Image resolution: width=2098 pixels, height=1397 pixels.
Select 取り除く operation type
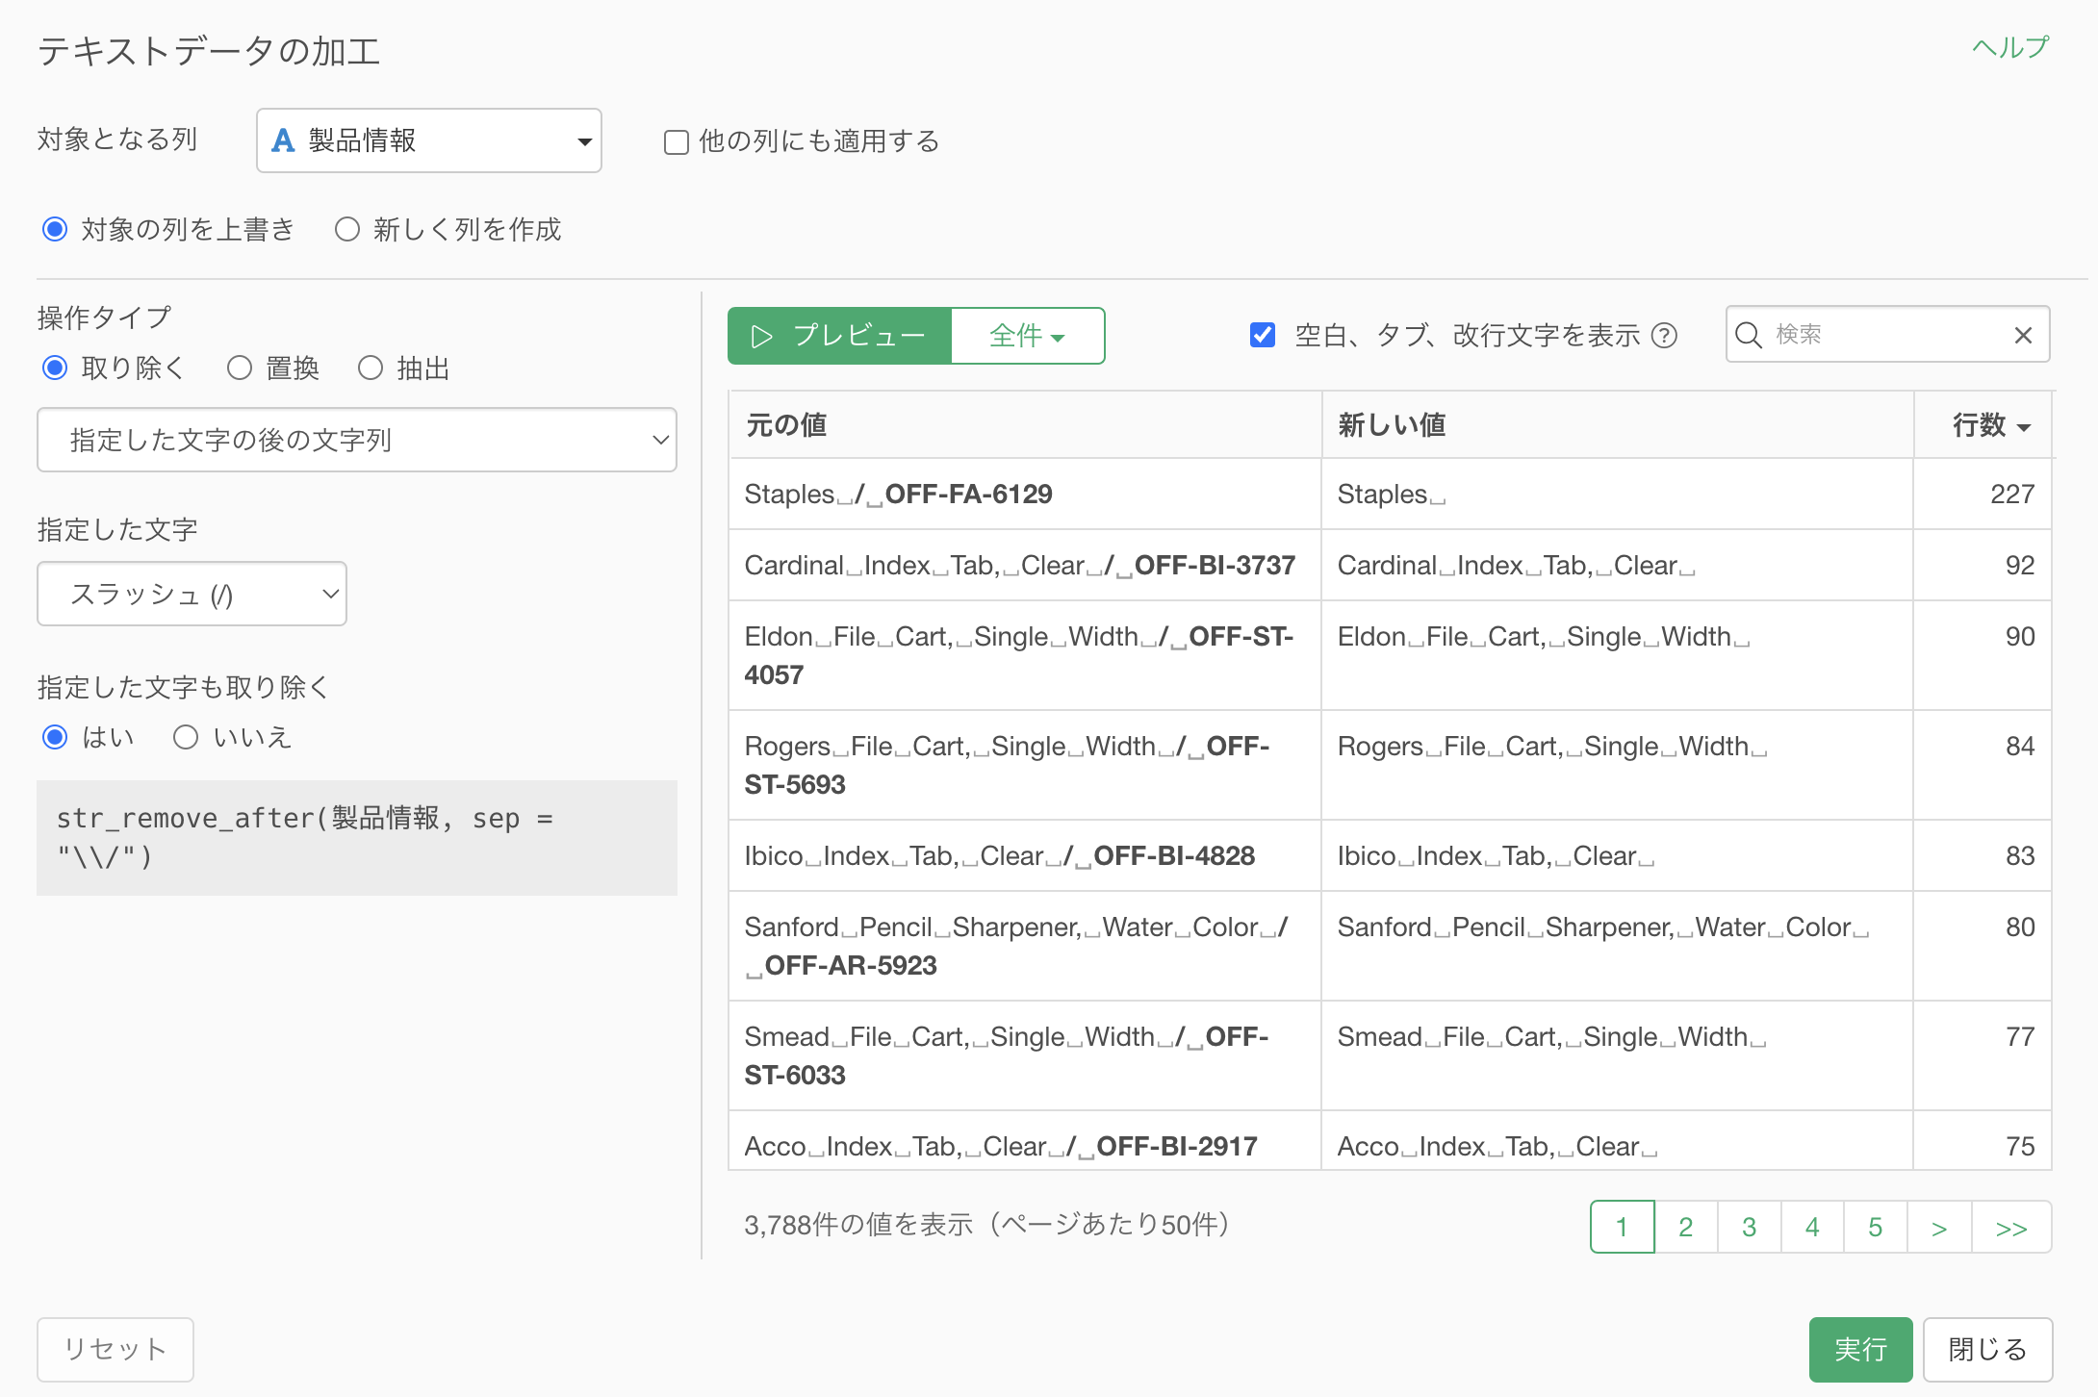click(x=55, y=368)
